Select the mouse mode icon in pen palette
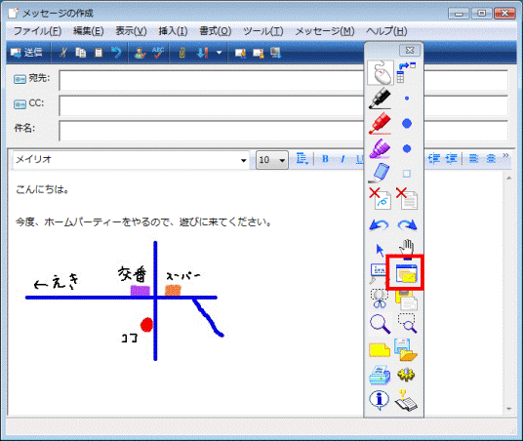The width and height of the screenshot is (523, 441). click(x=381, y=72)
